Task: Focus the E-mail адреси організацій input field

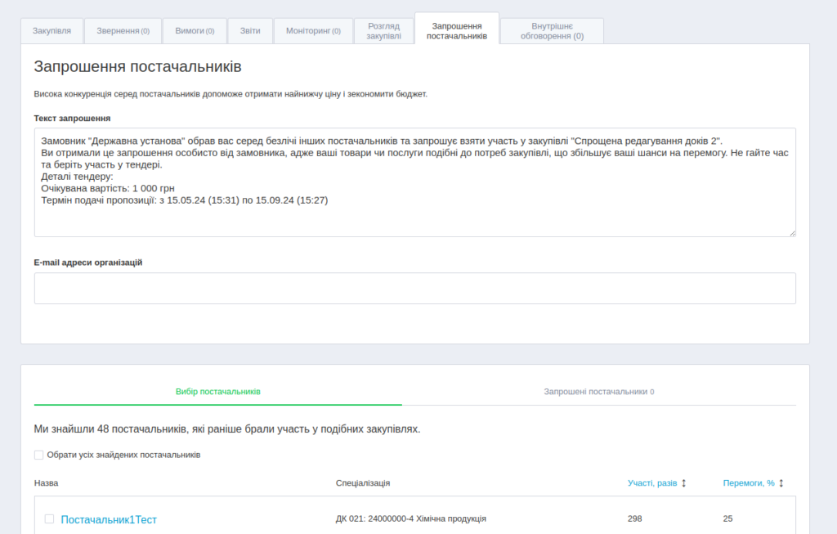Action: click(414, 288)
